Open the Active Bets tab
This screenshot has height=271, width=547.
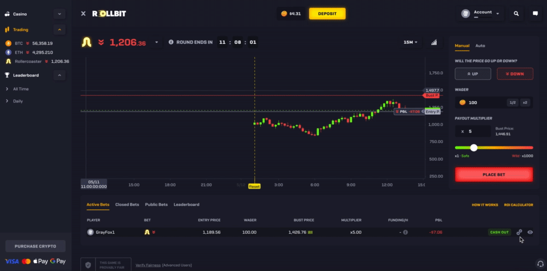pyautogui.click(x=98, y=204)
